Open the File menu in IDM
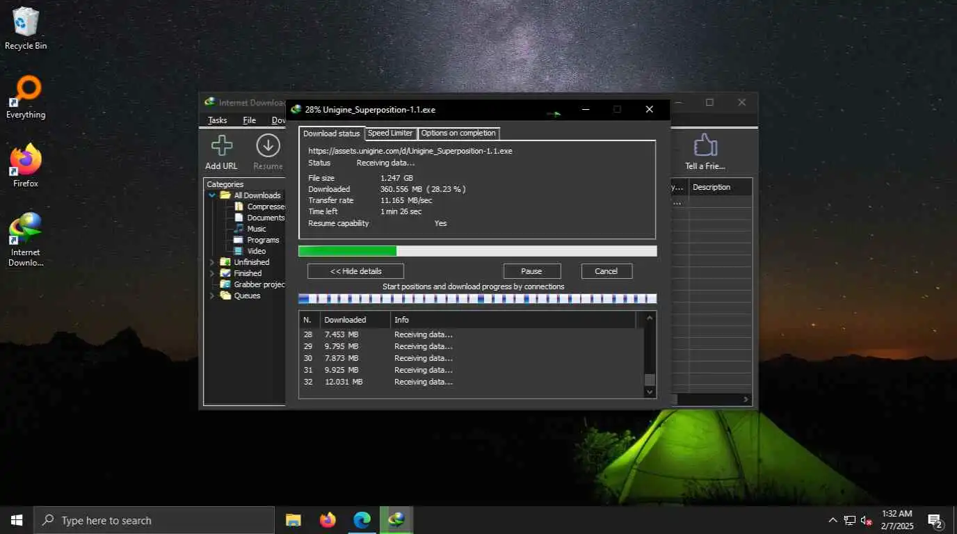Image resolution: width=957 pixels, height=534 pixels. click(x=249, y=120)
